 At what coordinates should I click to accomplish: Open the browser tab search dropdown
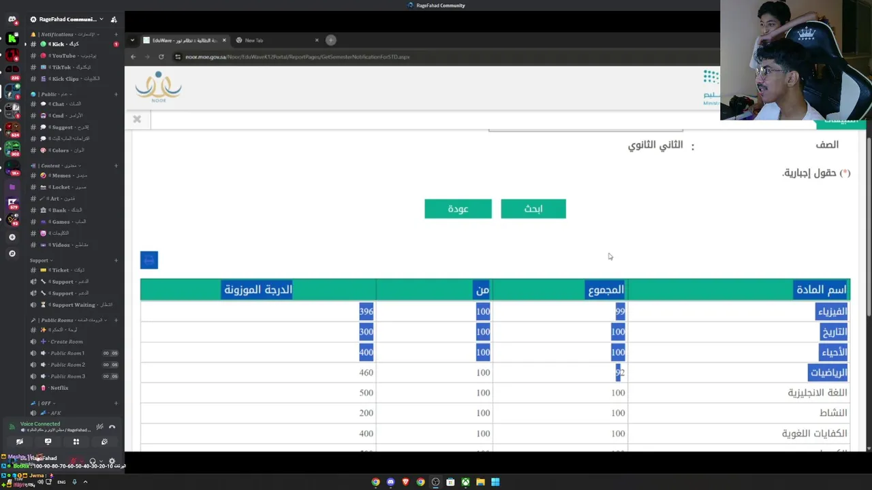tap(132, 40)
